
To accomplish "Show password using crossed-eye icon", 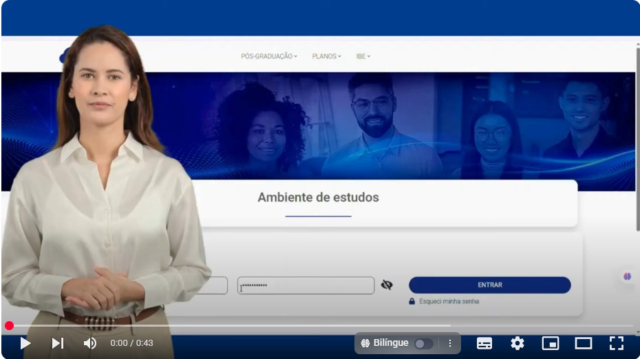I will click(387, 285).
